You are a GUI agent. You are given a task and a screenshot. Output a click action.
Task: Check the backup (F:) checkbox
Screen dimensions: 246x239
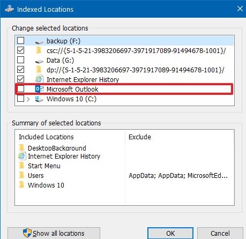click(x=20, y=41)
